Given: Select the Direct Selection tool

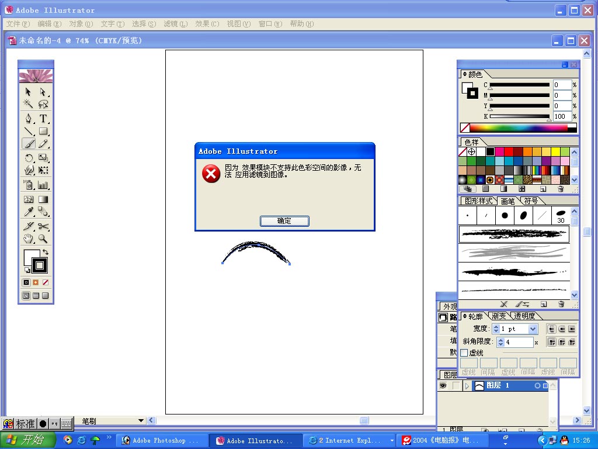Looking at the screenshot, I should pyautogui.click(x=43, y=92).
